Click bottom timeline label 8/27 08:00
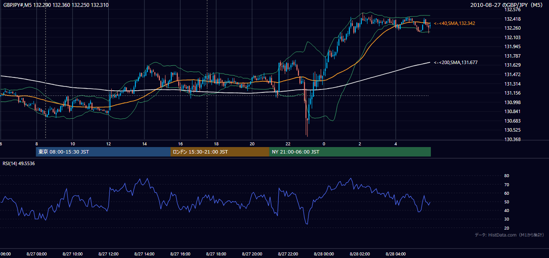The image size is (549, 258). click(x=37, y=254)
